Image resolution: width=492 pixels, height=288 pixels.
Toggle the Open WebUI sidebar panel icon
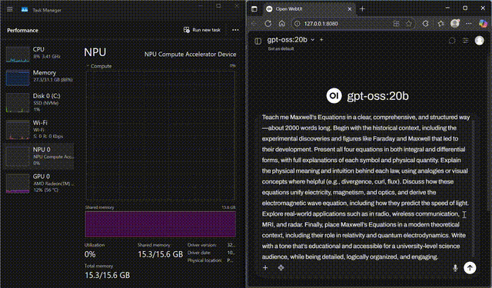click(258, 41)
